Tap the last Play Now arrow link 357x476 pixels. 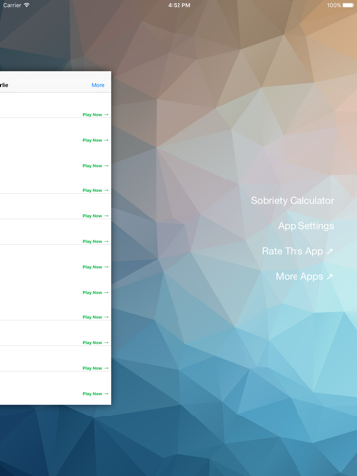click(x=95, y=394)
